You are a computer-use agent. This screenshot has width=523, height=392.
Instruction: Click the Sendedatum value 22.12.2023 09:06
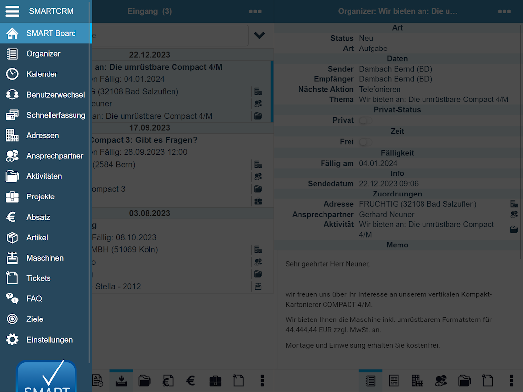click(x=389, y=184)
